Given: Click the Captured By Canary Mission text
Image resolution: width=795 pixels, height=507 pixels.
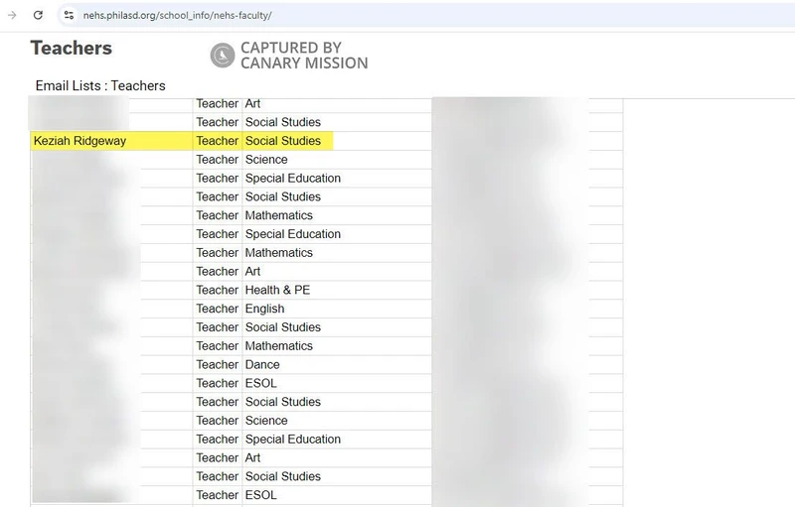Looking at the screenshot, I should coord(304,56).
